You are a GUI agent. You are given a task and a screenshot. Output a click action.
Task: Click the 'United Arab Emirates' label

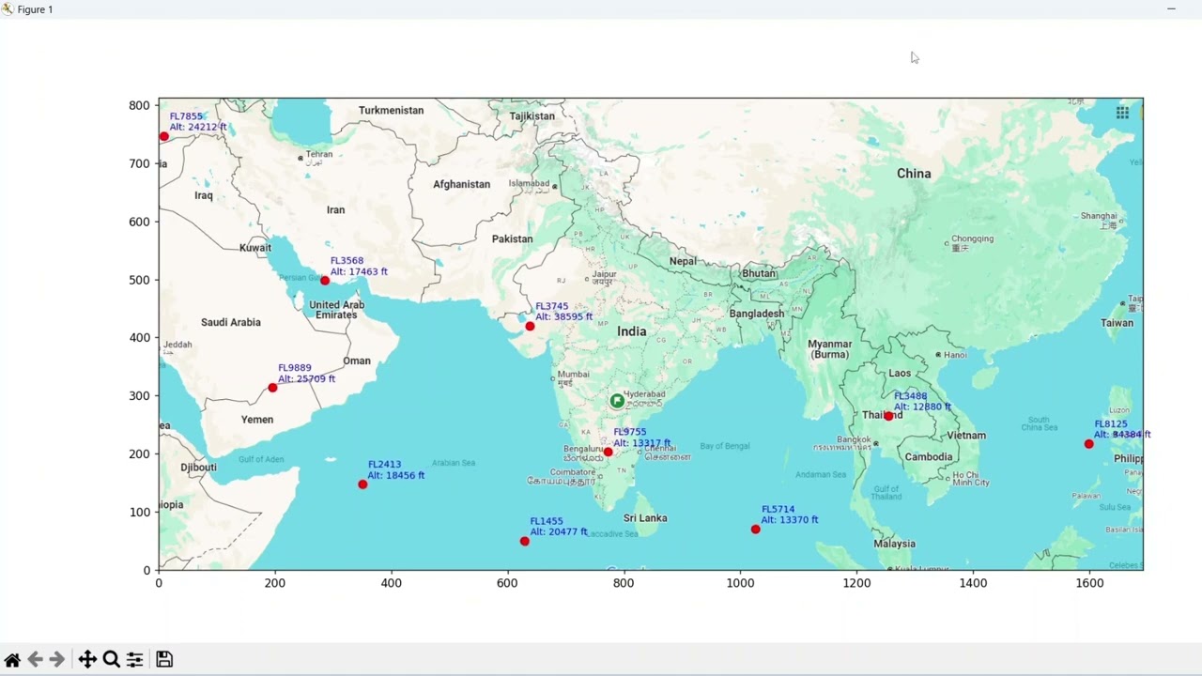point(336,310)
